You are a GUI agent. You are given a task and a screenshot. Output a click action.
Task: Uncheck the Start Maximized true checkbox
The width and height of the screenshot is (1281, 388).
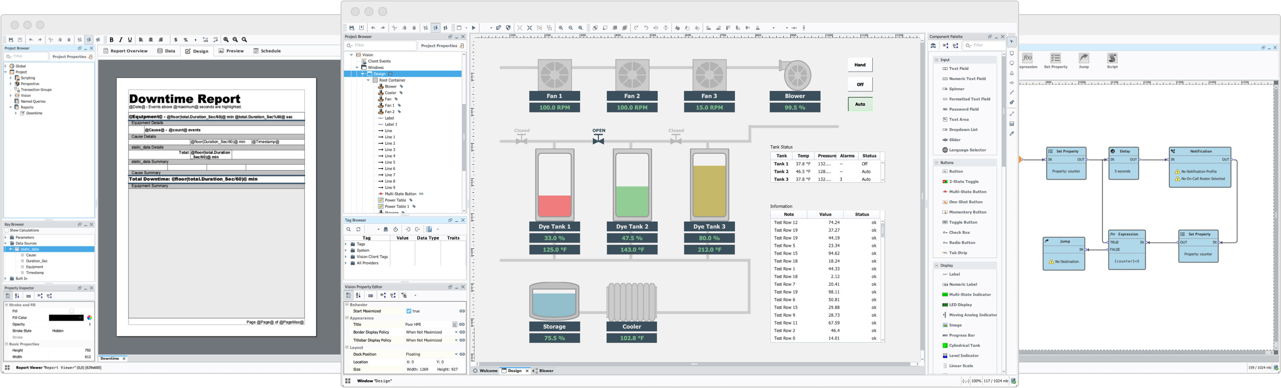point(409,311)
